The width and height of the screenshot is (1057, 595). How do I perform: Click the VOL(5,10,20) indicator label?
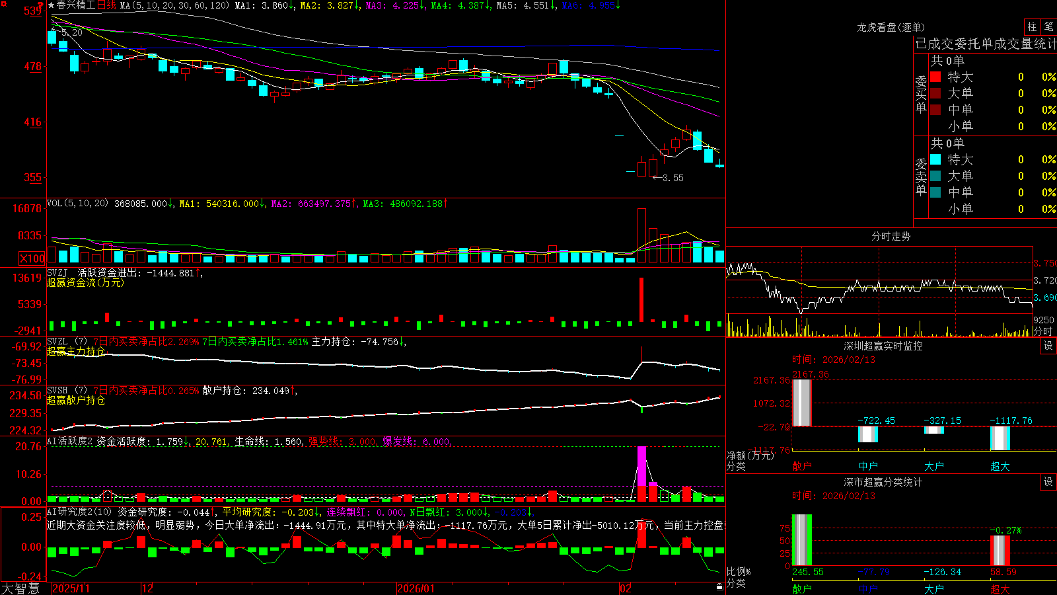tap(77, 203)
